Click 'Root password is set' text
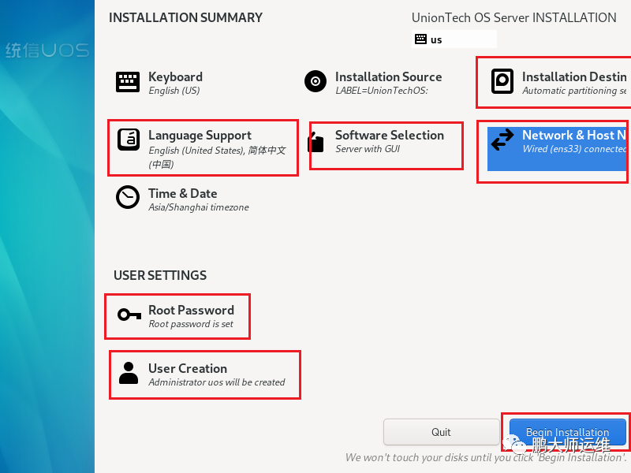The width and height of the screenshot is (631, 473). pos(191,324)
